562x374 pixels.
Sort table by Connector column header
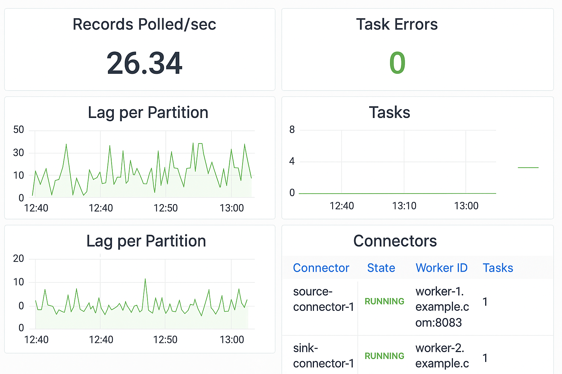click(321, 268)
